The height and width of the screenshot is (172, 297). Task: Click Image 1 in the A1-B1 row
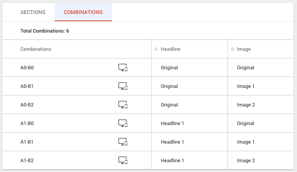pos(246,142)
